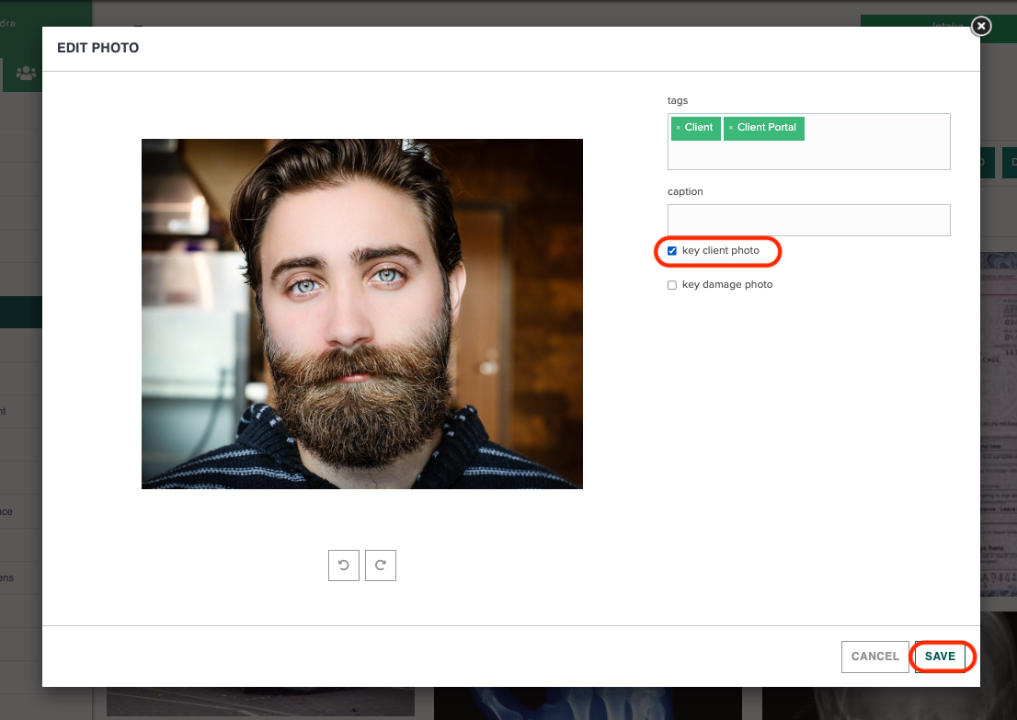Screen dimensions: 1017x720
Task: Click inside the tags field
Action: 809,142
